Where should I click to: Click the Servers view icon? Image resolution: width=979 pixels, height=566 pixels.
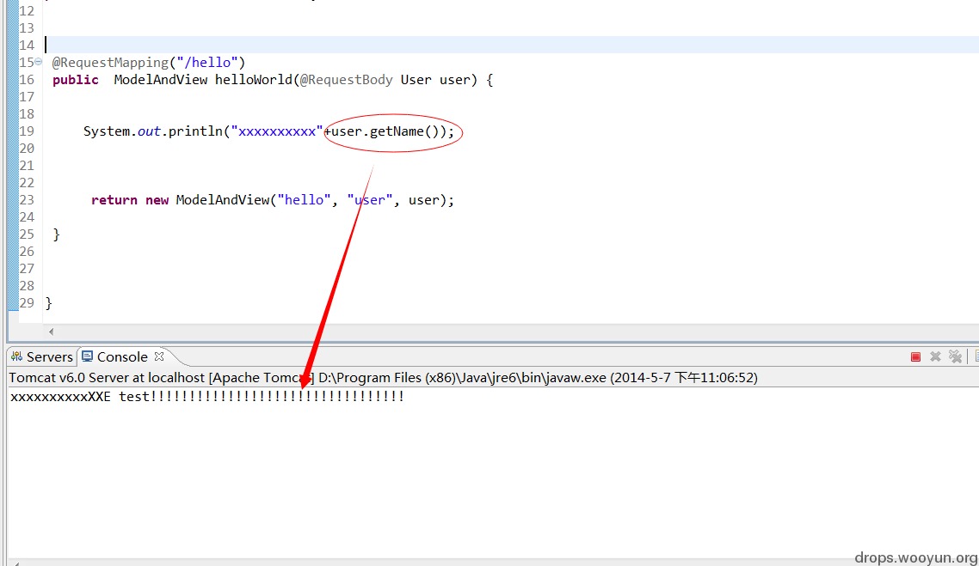tap(17, 356)
